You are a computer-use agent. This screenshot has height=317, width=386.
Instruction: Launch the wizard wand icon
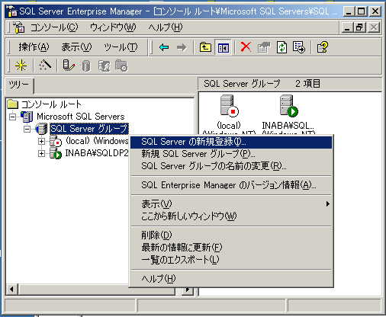[x=44, y=66]
